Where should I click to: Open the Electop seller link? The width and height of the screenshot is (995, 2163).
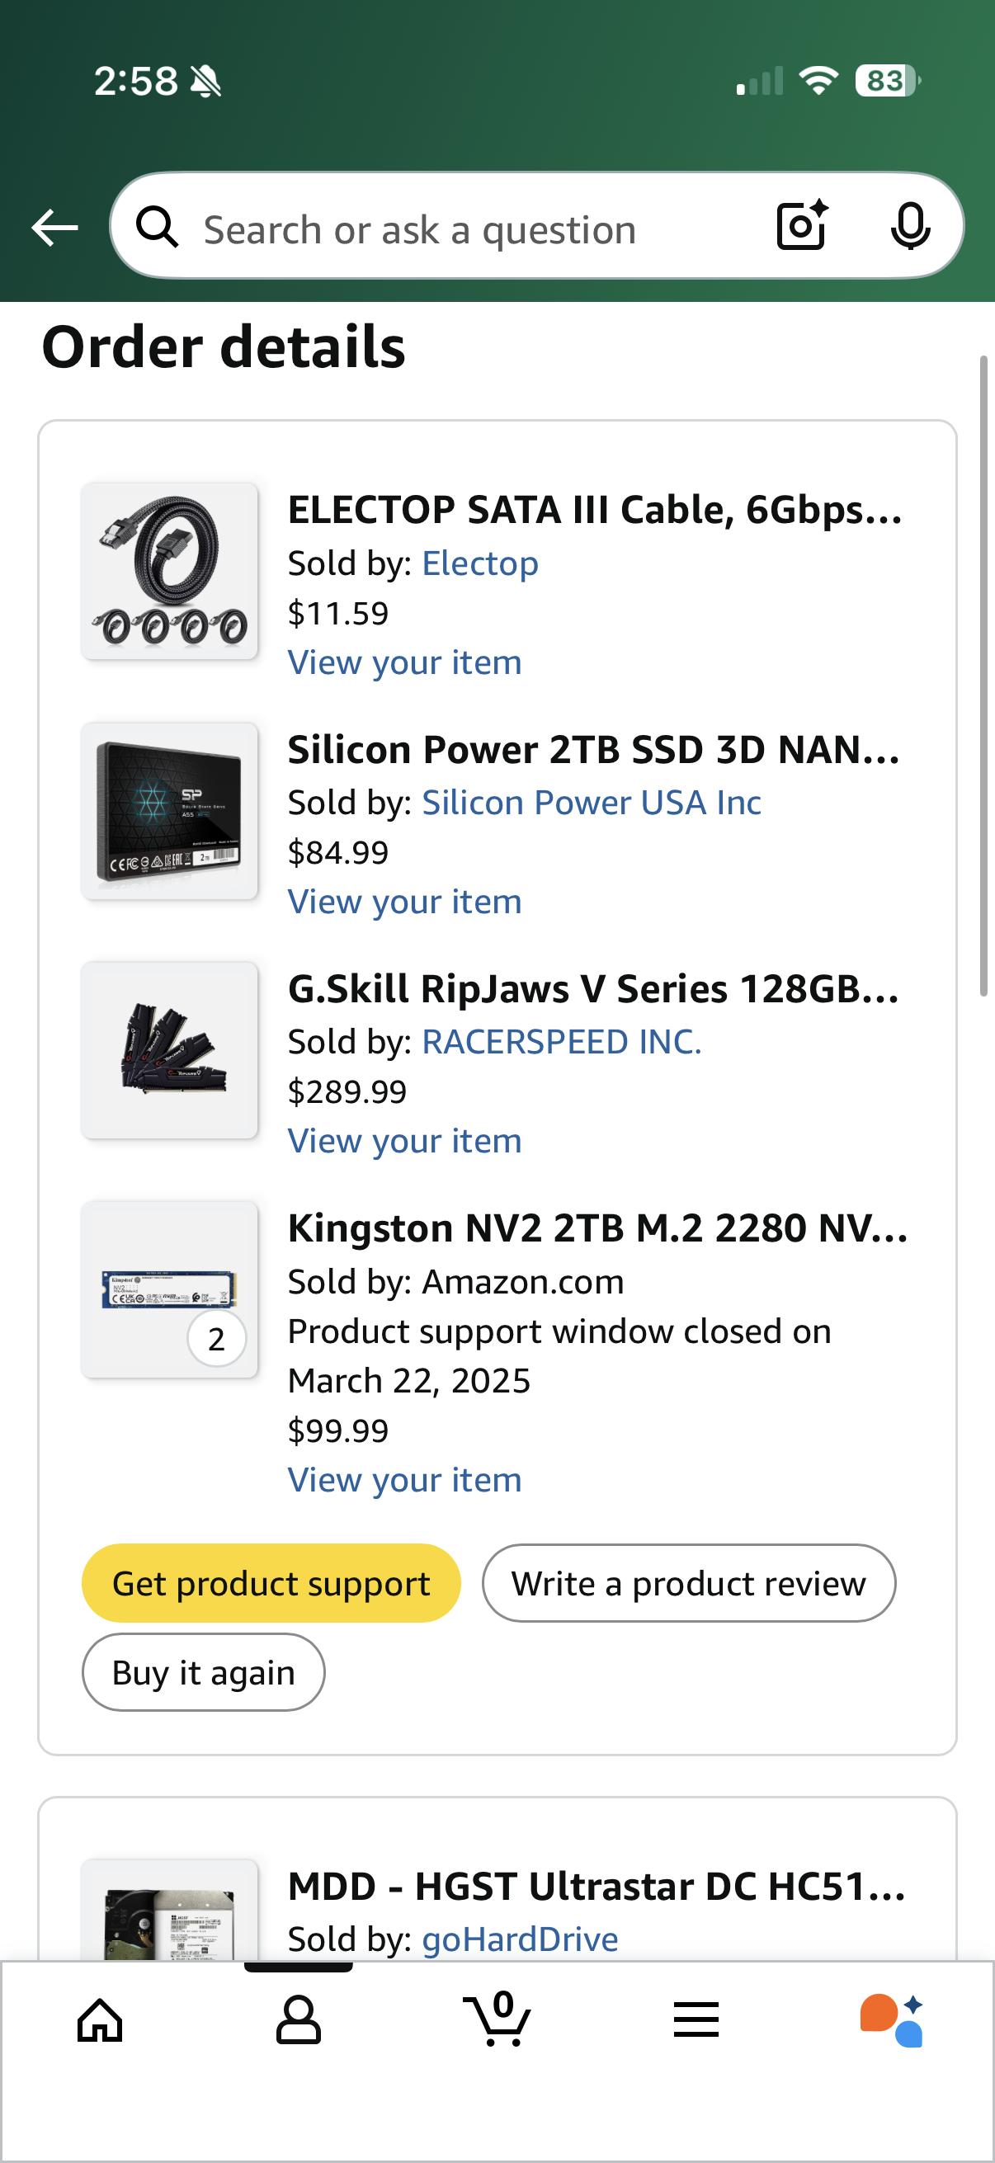point(479,563)
